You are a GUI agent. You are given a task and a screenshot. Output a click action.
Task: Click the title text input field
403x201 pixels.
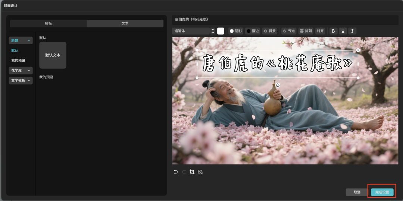pyautogui.click(x=285, y=19)
